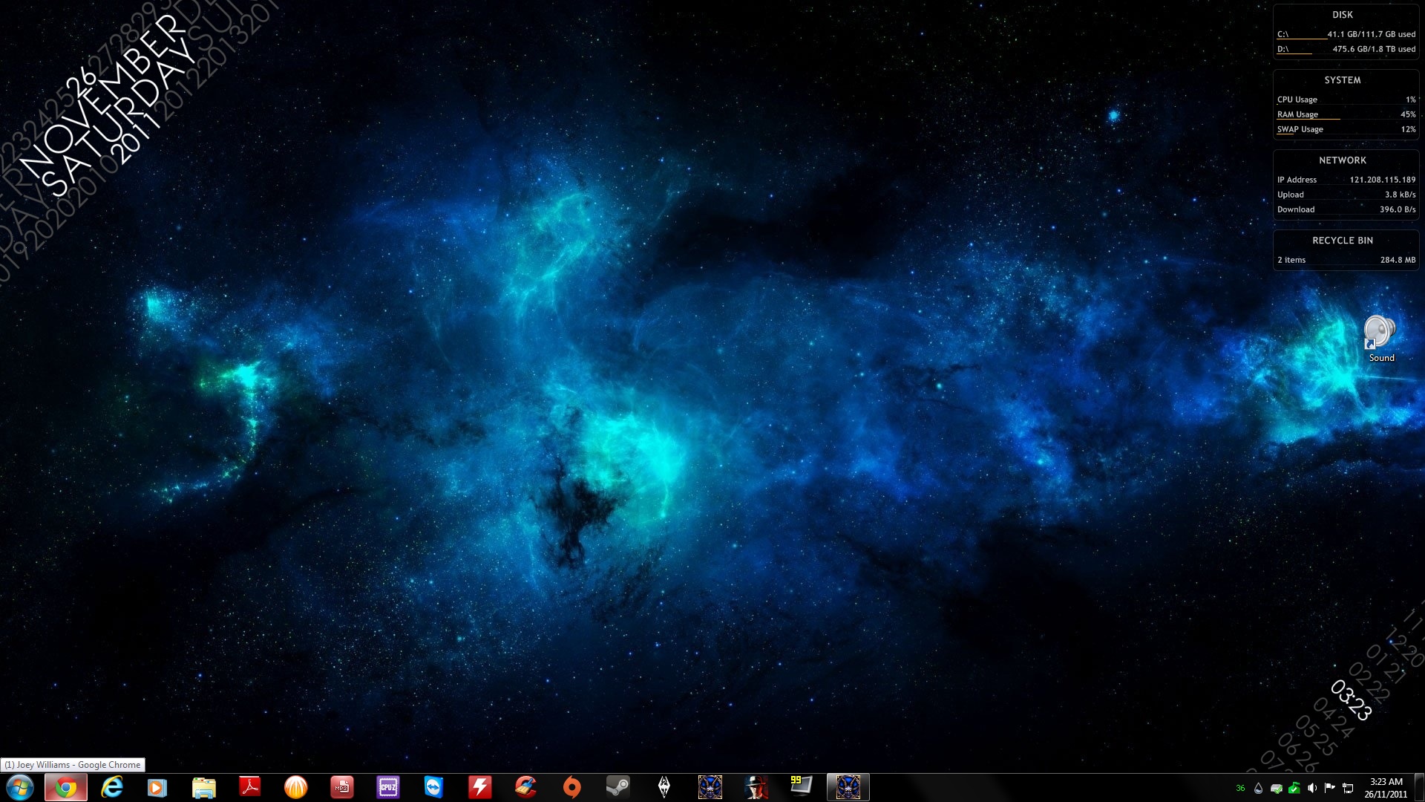Click the Show desktop button
This screenshot has width=1425, height=802.
[x=1421, y=787]
